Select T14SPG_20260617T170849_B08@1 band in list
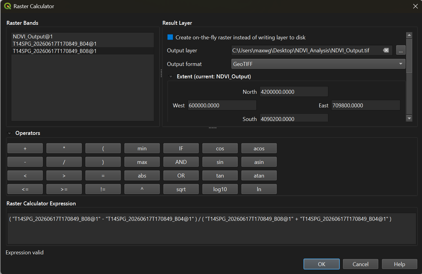 [83, 51]
